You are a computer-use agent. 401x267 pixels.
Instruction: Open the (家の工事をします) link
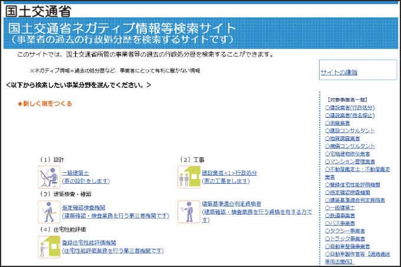click(226, 181)
